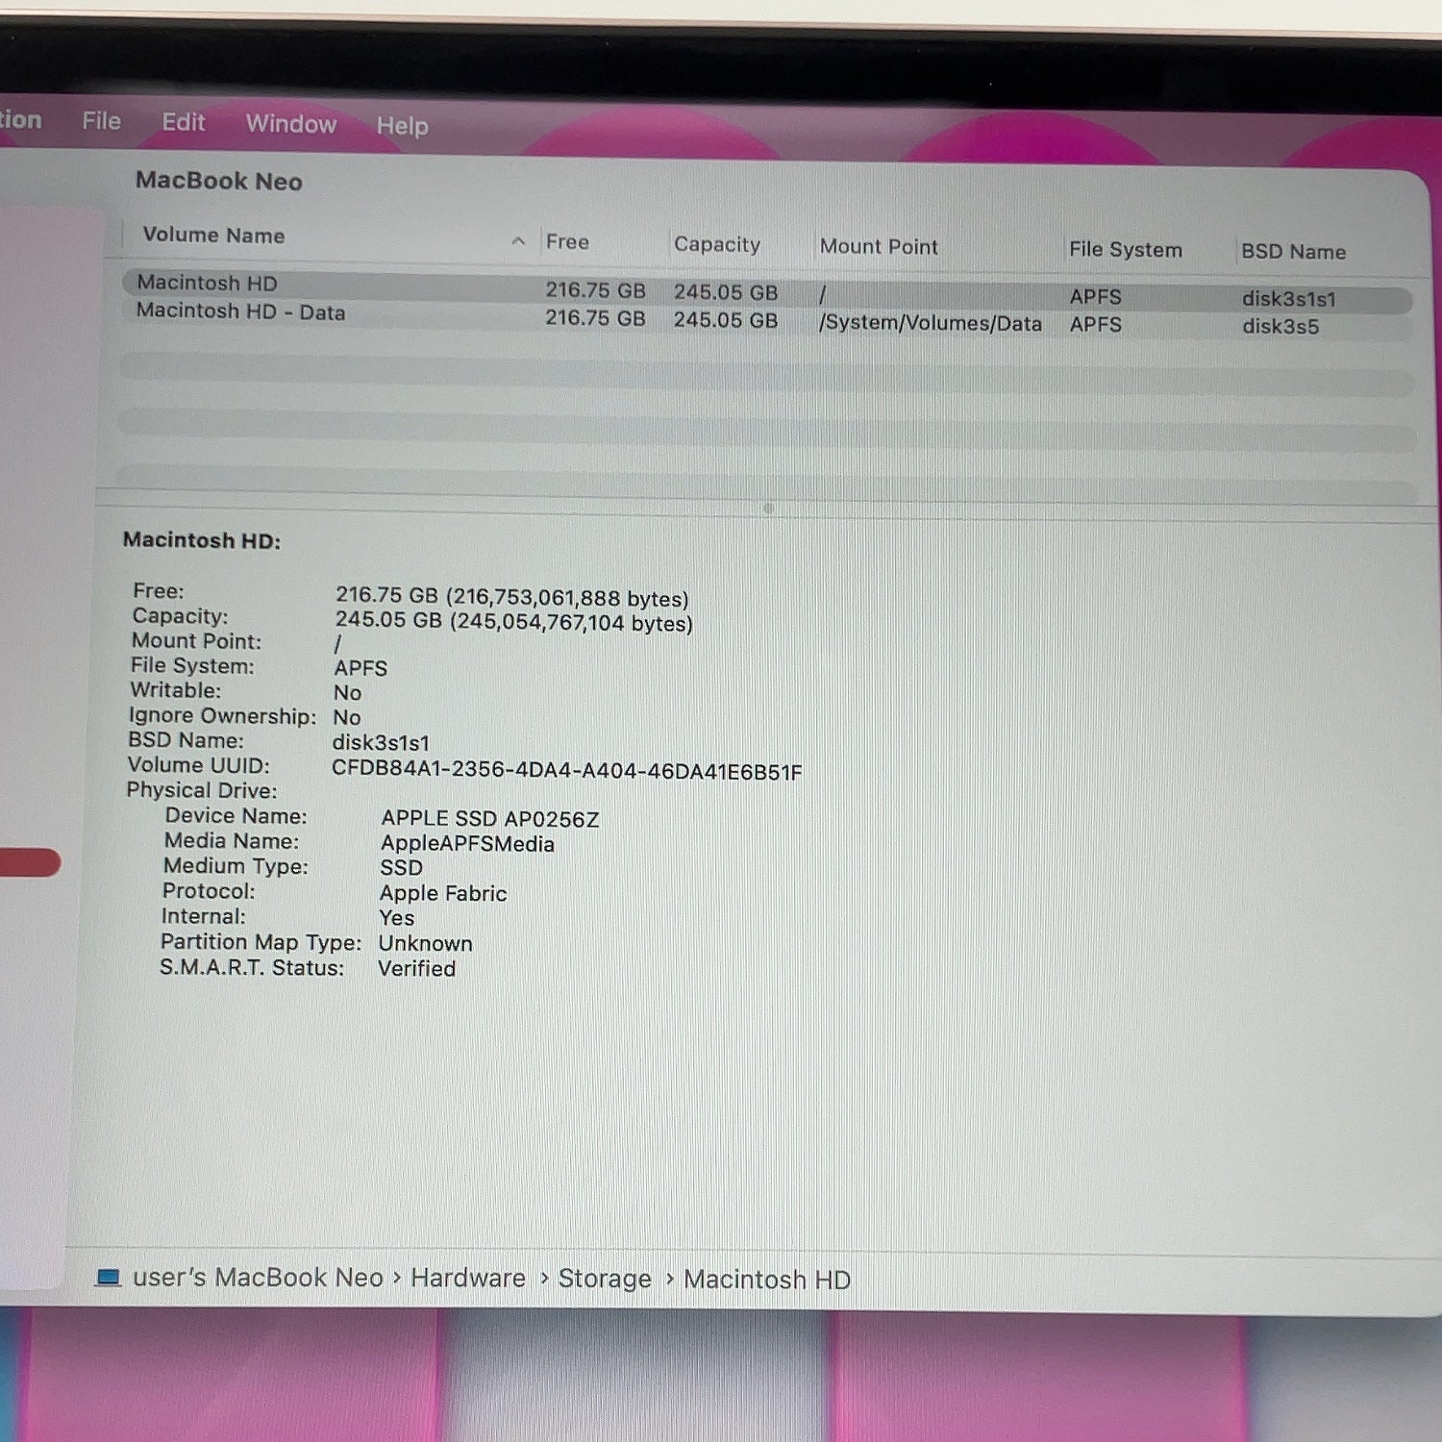Screen dimensions: 1442x1442
Task: Open the File menu
Action: [x=101, y=121]
